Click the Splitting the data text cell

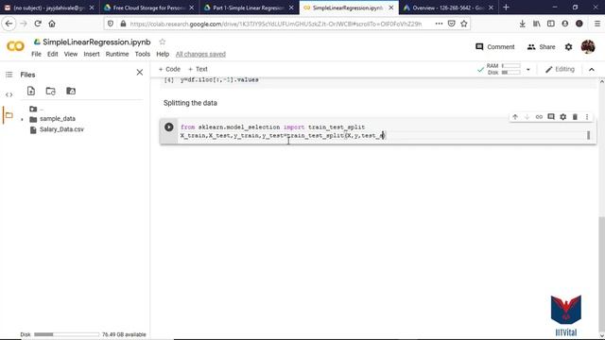[x=190, y=103]
